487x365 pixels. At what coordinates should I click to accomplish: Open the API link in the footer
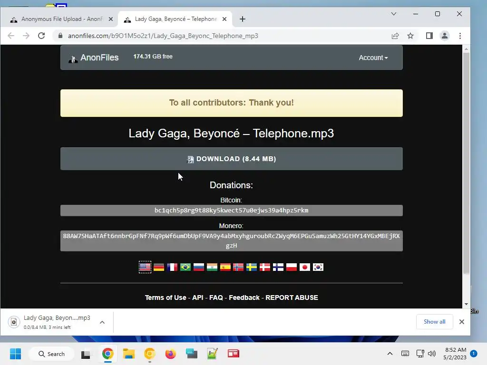pos(198,298)
